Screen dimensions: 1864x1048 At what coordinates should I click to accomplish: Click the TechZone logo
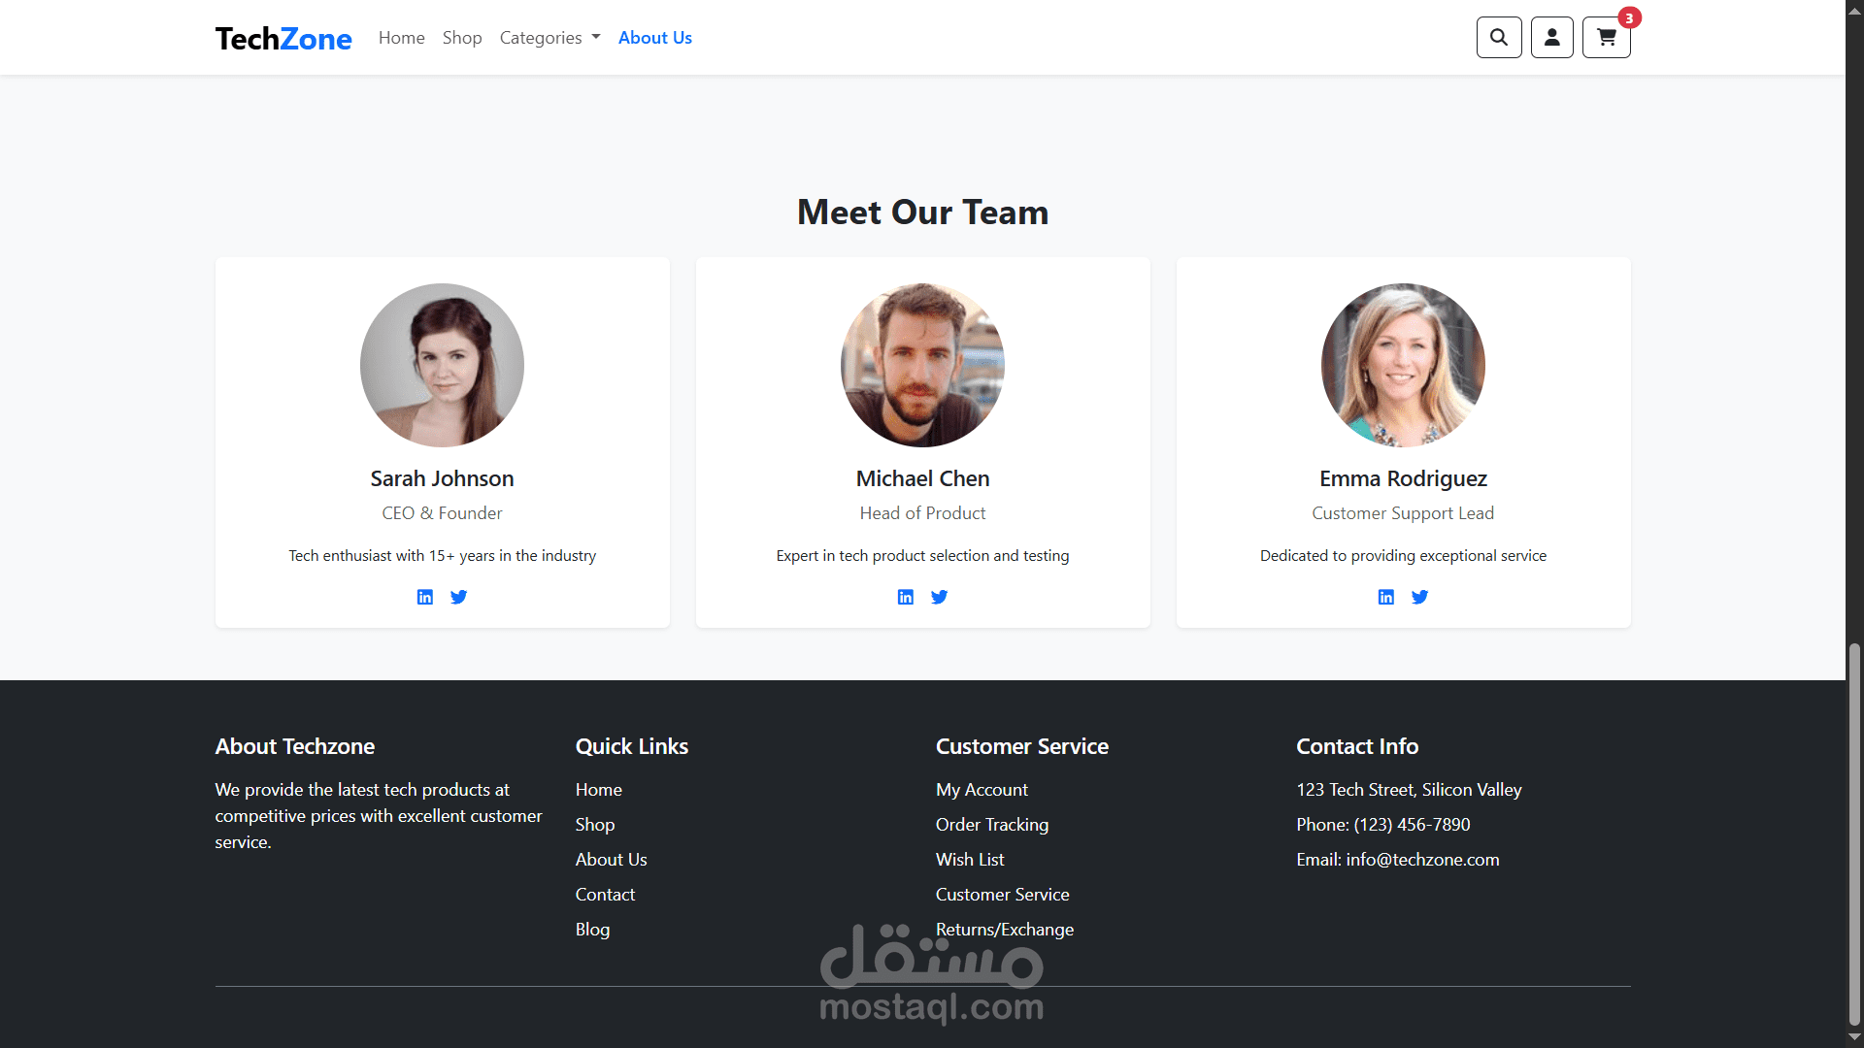[x=283, y=38]
